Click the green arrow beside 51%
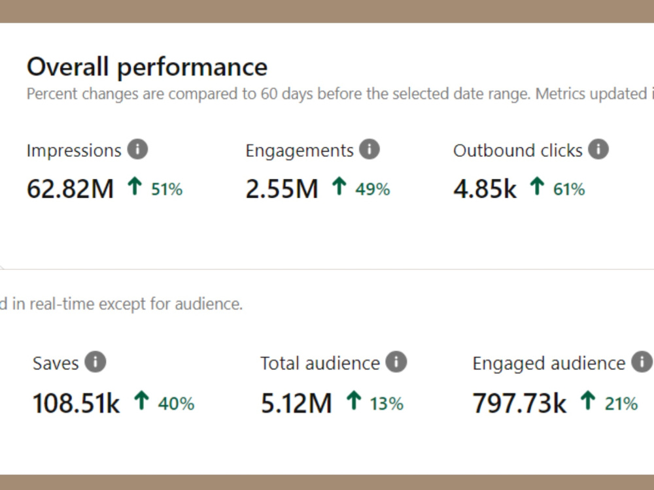Image resolution: width=654 pixels, height=490 pixels. (x=135, y=186)
